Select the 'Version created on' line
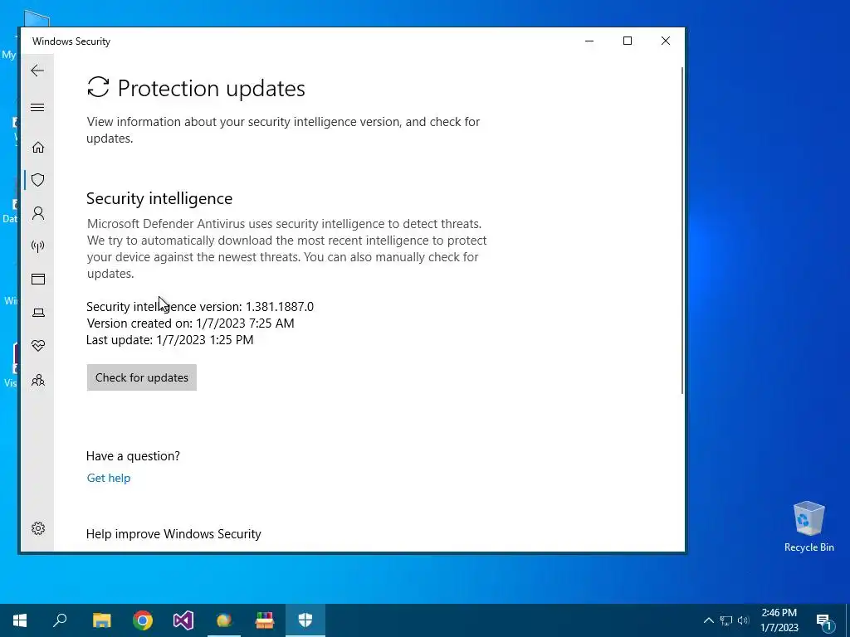The width and height of the screenshot is (850, 637). pos(190,323)
